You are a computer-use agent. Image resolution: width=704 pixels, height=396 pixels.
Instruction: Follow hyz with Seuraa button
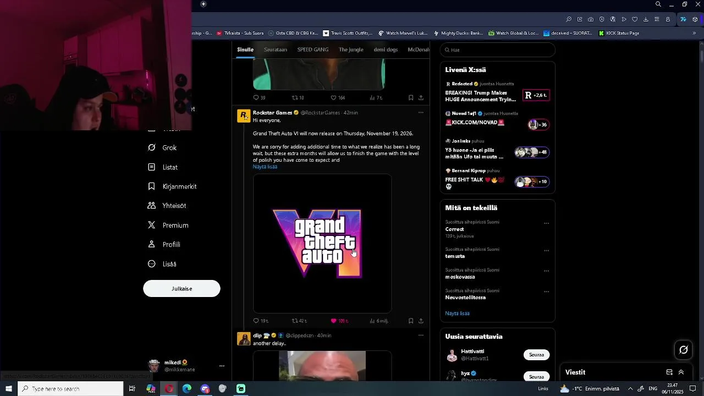tap(536, 377)
